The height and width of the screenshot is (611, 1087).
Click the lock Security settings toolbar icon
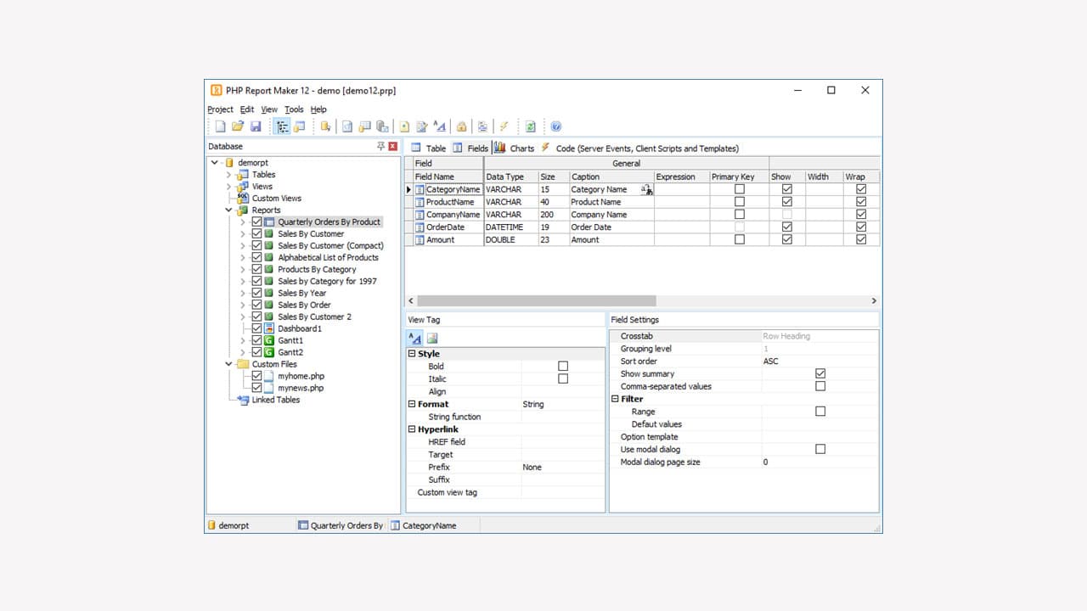(460, 126)
